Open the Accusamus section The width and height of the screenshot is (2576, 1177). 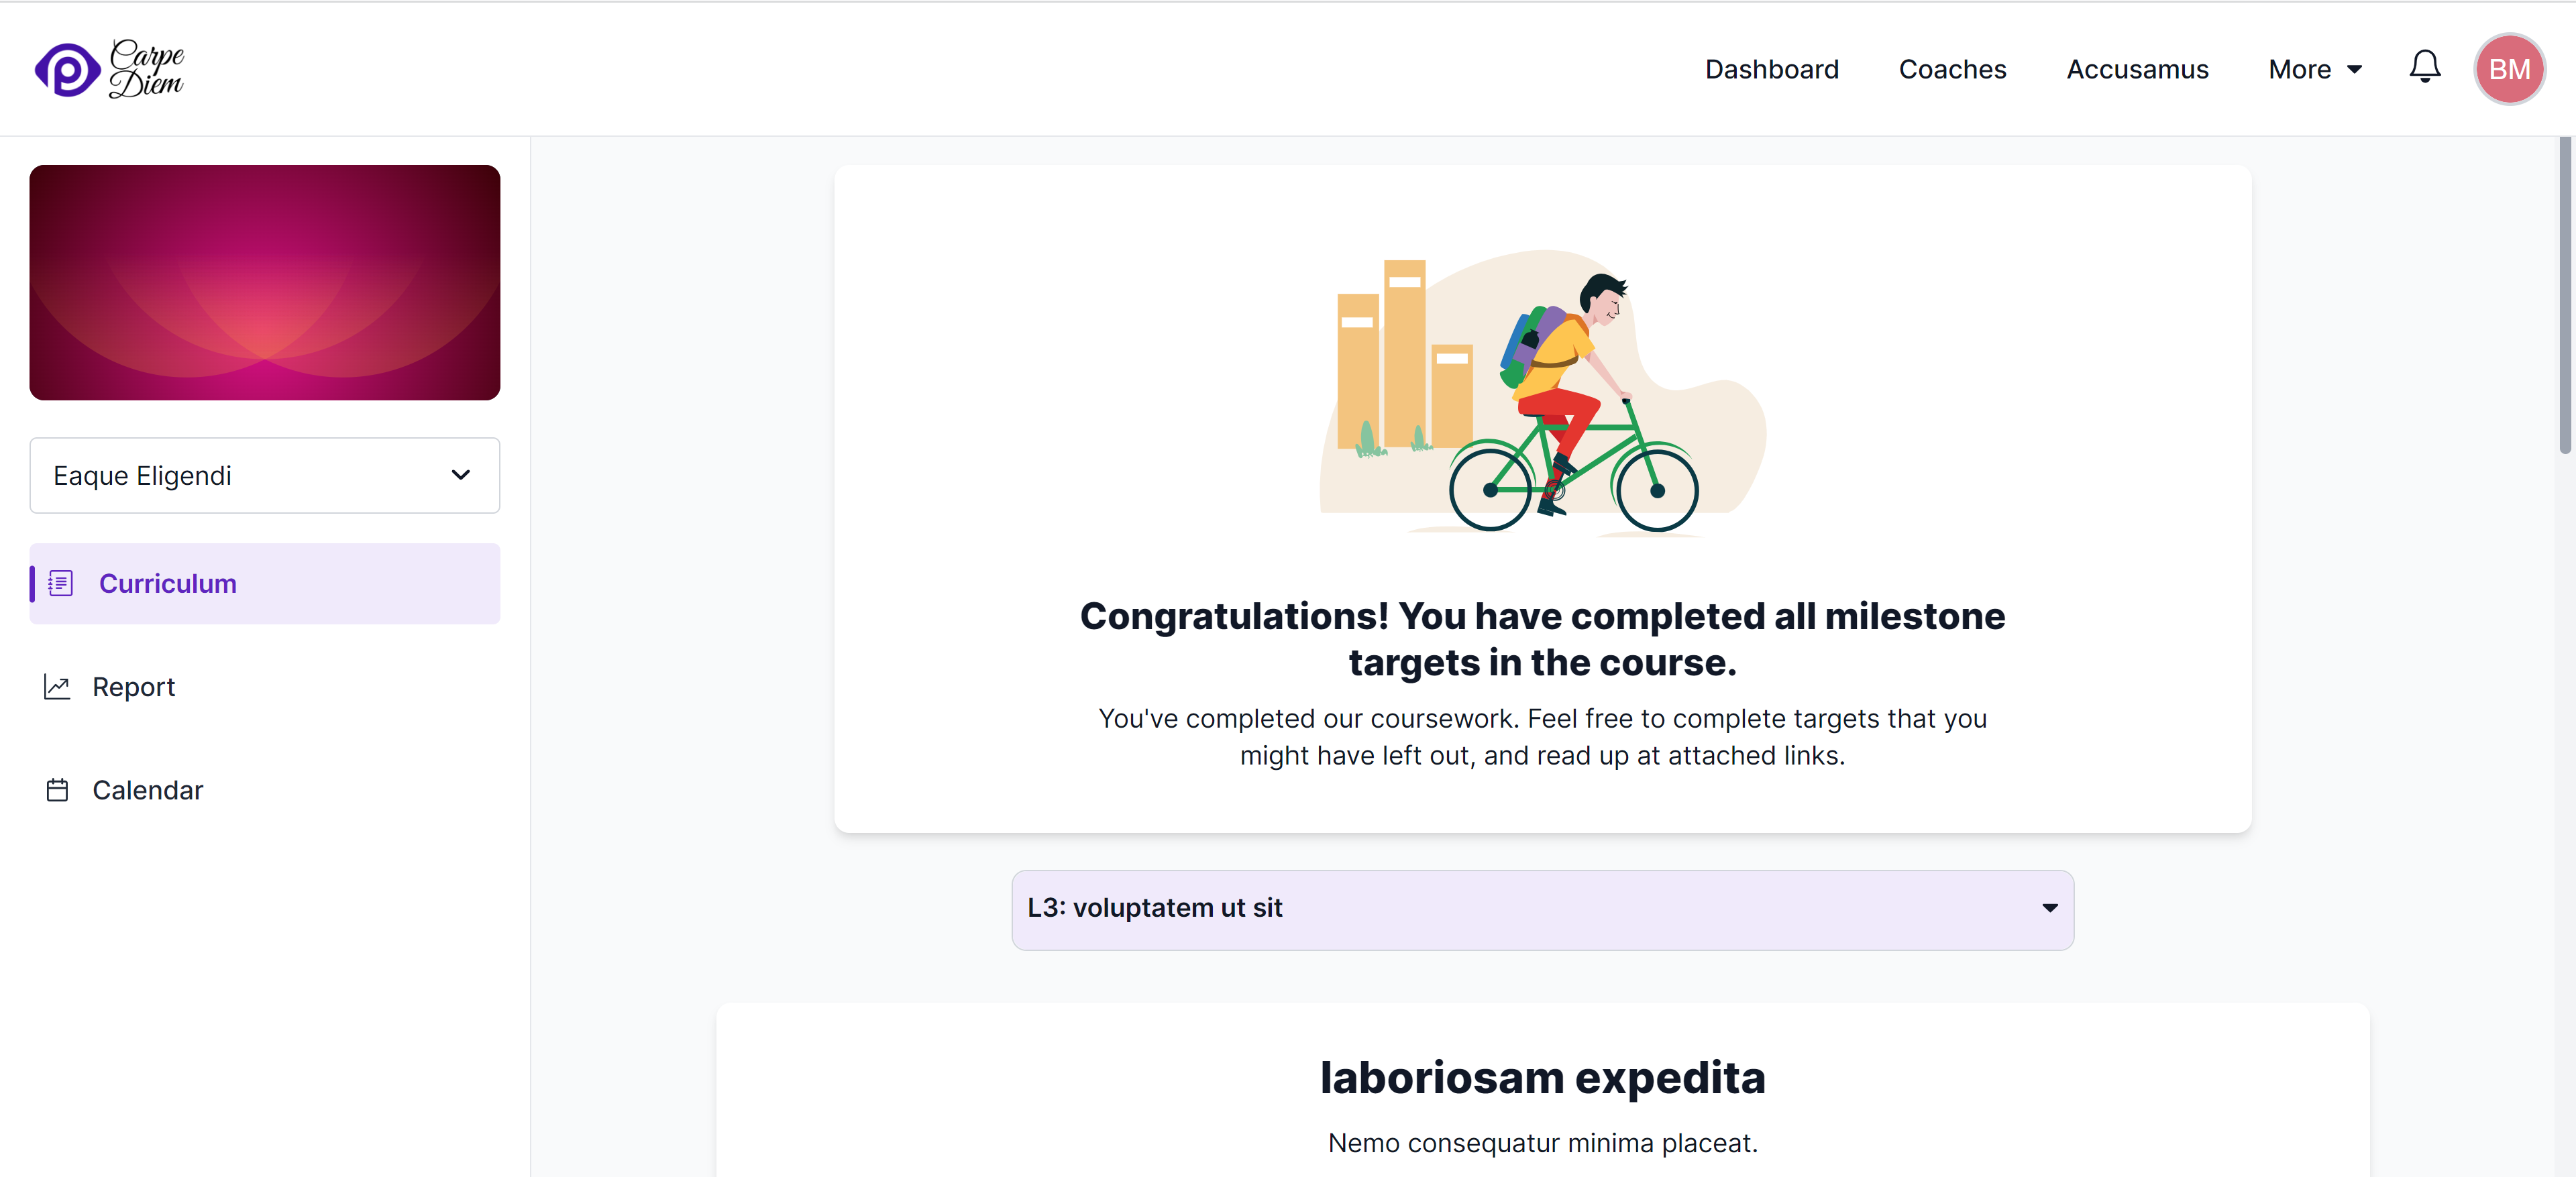[2137, 69]
